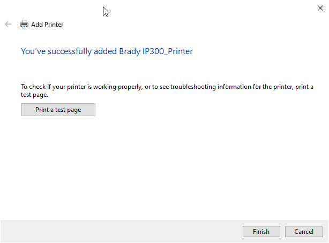
Task: Click empty space right of Print a test page
Action: pos(204,110)
